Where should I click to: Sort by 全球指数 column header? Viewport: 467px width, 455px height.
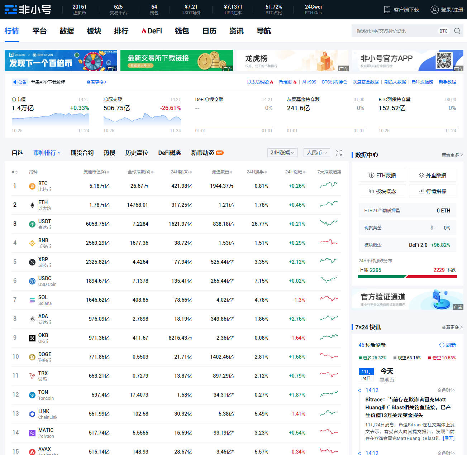pos(140,172)
